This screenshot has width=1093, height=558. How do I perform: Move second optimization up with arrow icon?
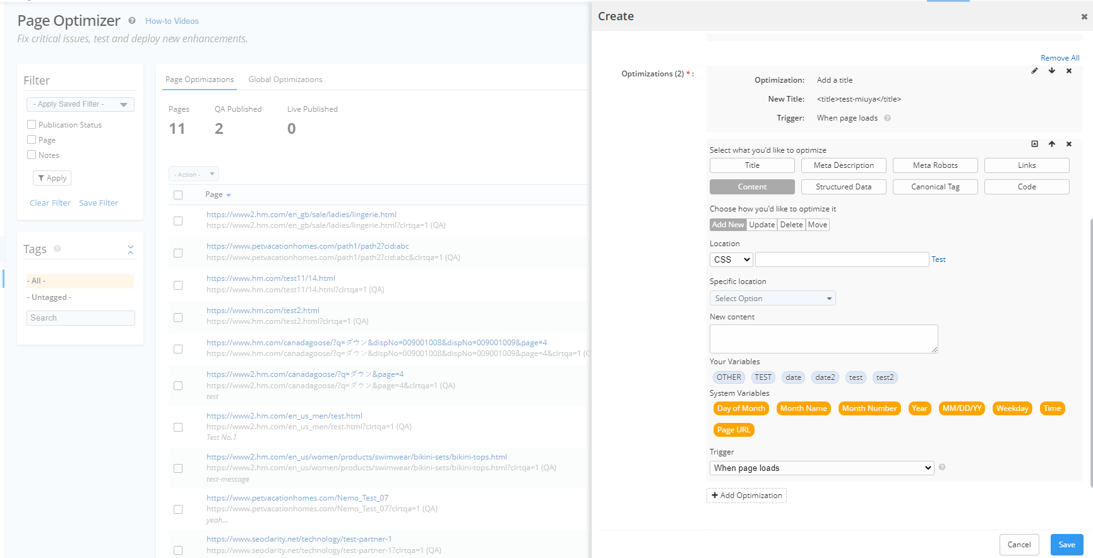(x=1052, y=144)
